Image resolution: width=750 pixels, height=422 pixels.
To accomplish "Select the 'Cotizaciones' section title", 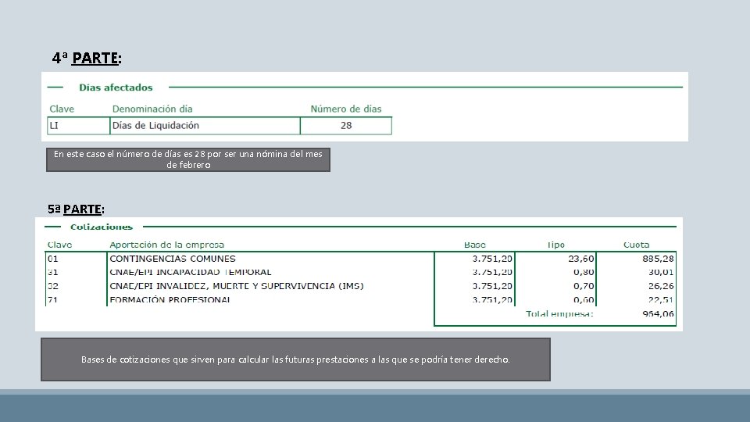I will coord(102,227).
